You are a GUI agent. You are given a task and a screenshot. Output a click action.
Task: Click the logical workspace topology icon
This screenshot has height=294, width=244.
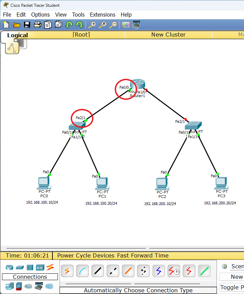[12, 48]
